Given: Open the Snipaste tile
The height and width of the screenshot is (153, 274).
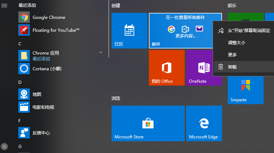Looking at the screenshot, I should click(x=246, y=90).
